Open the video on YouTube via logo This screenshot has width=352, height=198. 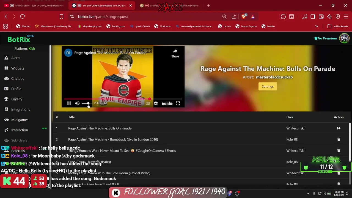[x=167, y=103]
